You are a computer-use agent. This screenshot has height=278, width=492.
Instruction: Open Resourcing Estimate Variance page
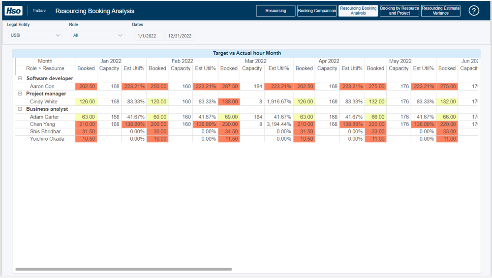pyautogui.click(x=441, y=11)
